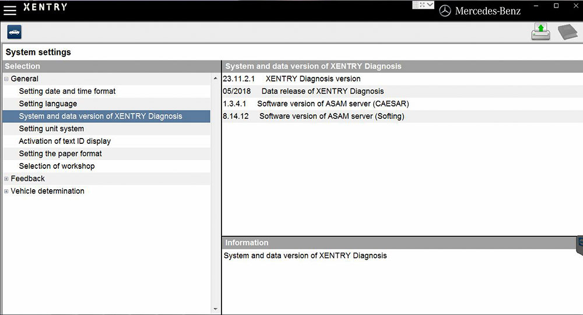The image size is (583, 315).
Task: Select Setting language option
Action: [x=48, y=104]
